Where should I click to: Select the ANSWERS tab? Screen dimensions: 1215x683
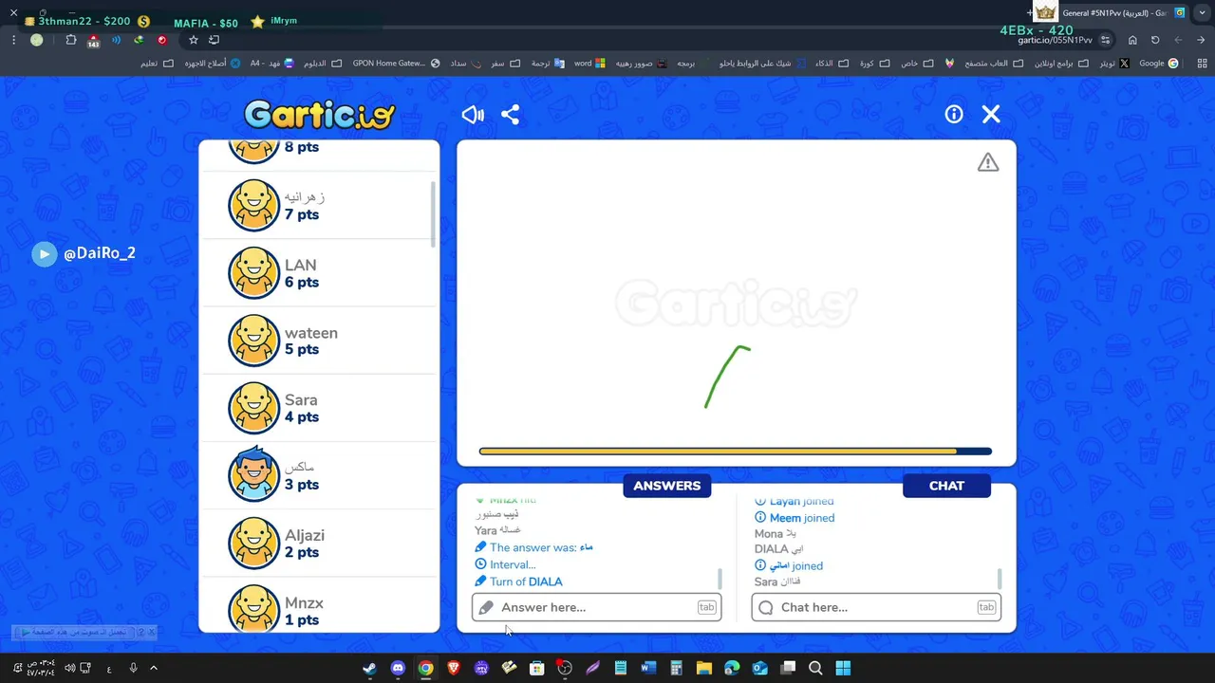pos(666,486)
